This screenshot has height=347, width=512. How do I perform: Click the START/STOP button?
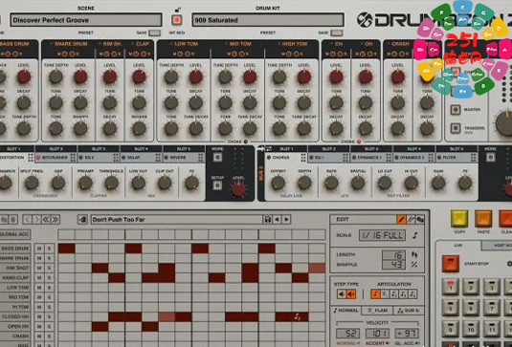point(451,264)
